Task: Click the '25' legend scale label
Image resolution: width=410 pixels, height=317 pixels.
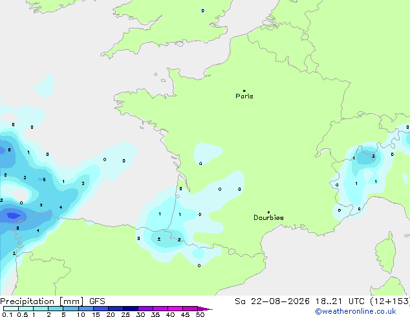Action: coord(125,314)
